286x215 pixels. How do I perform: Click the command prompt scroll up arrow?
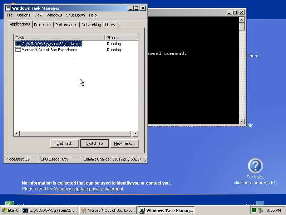coord(242,20)
